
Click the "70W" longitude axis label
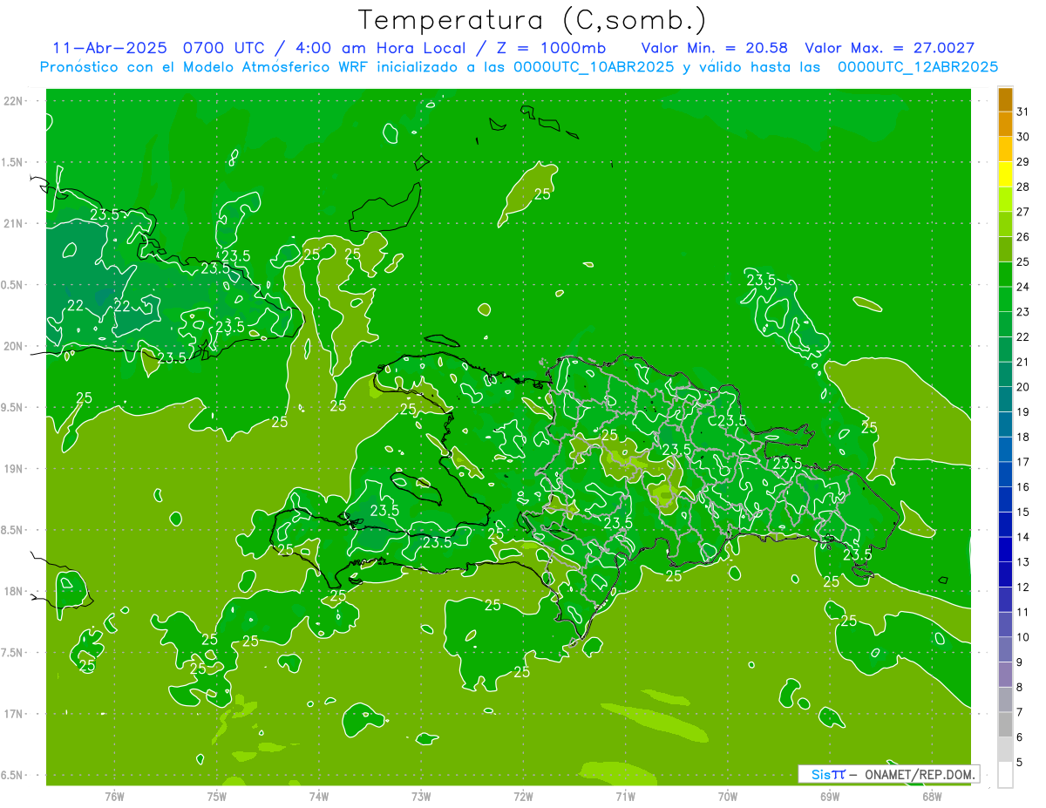(728, 796)
